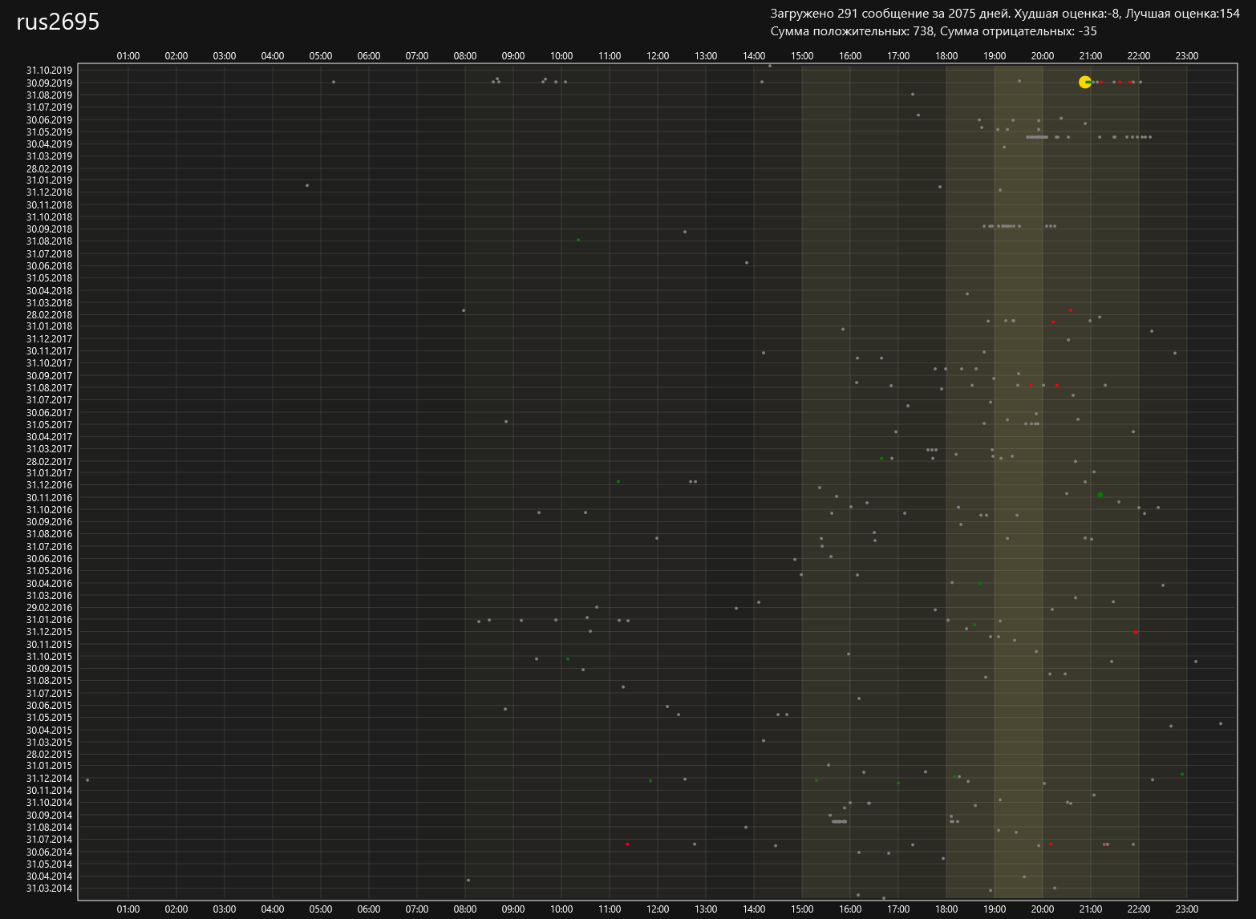Click the 01:00 label on the top axis
The image size is (1256, 919).
[128, 56]
